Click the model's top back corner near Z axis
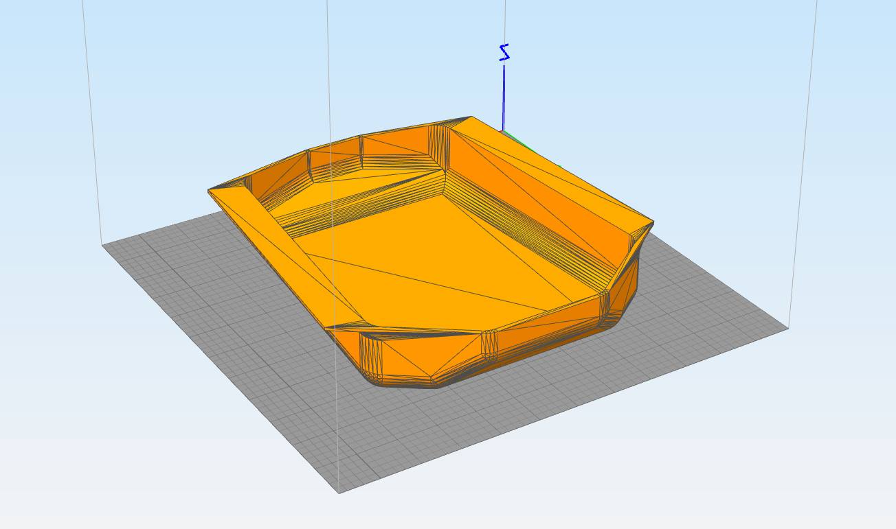 [x=471, y=118]
